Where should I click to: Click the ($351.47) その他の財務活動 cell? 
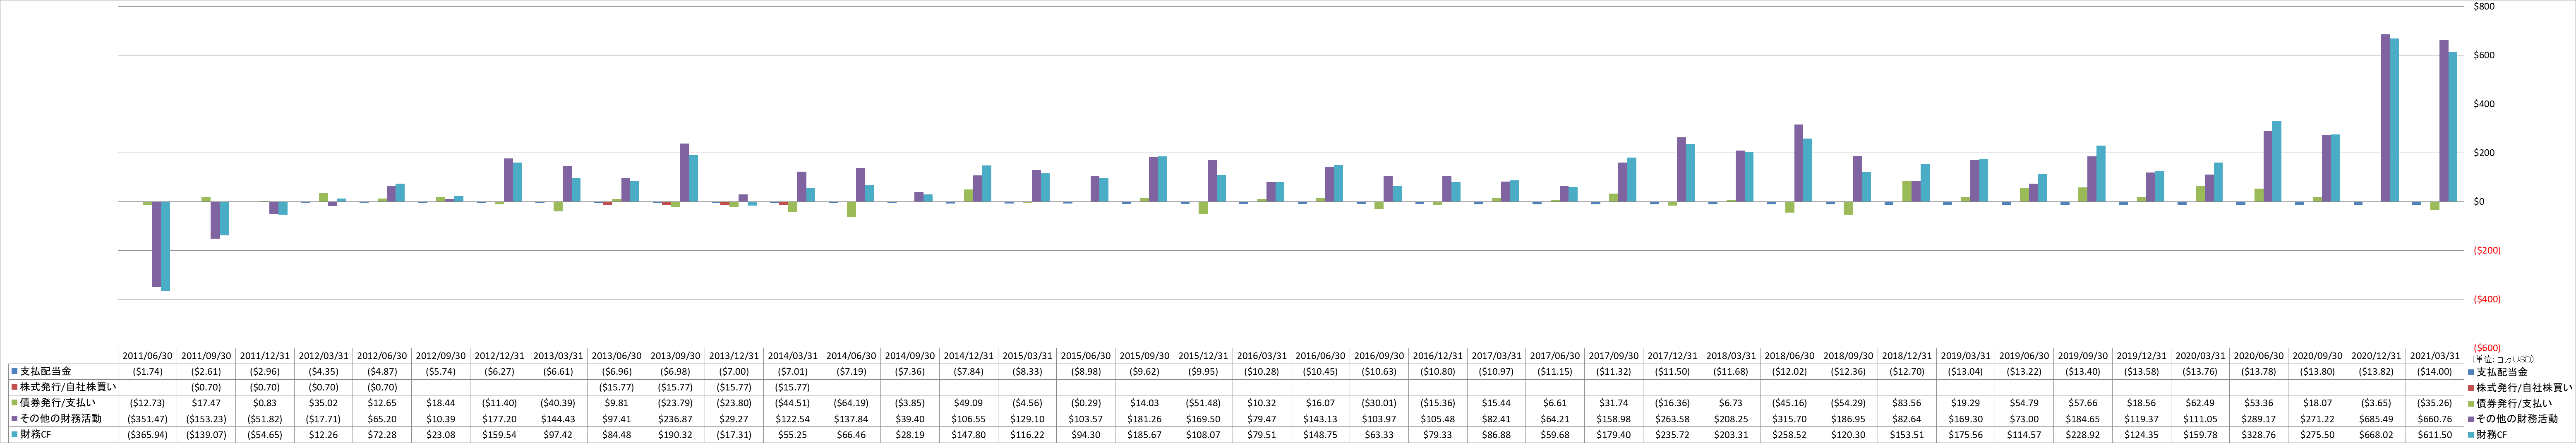[147, 419]
